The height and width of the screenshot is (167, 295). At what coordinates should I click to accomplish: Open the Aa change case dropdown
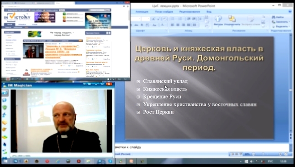click(x=155, y=25)
